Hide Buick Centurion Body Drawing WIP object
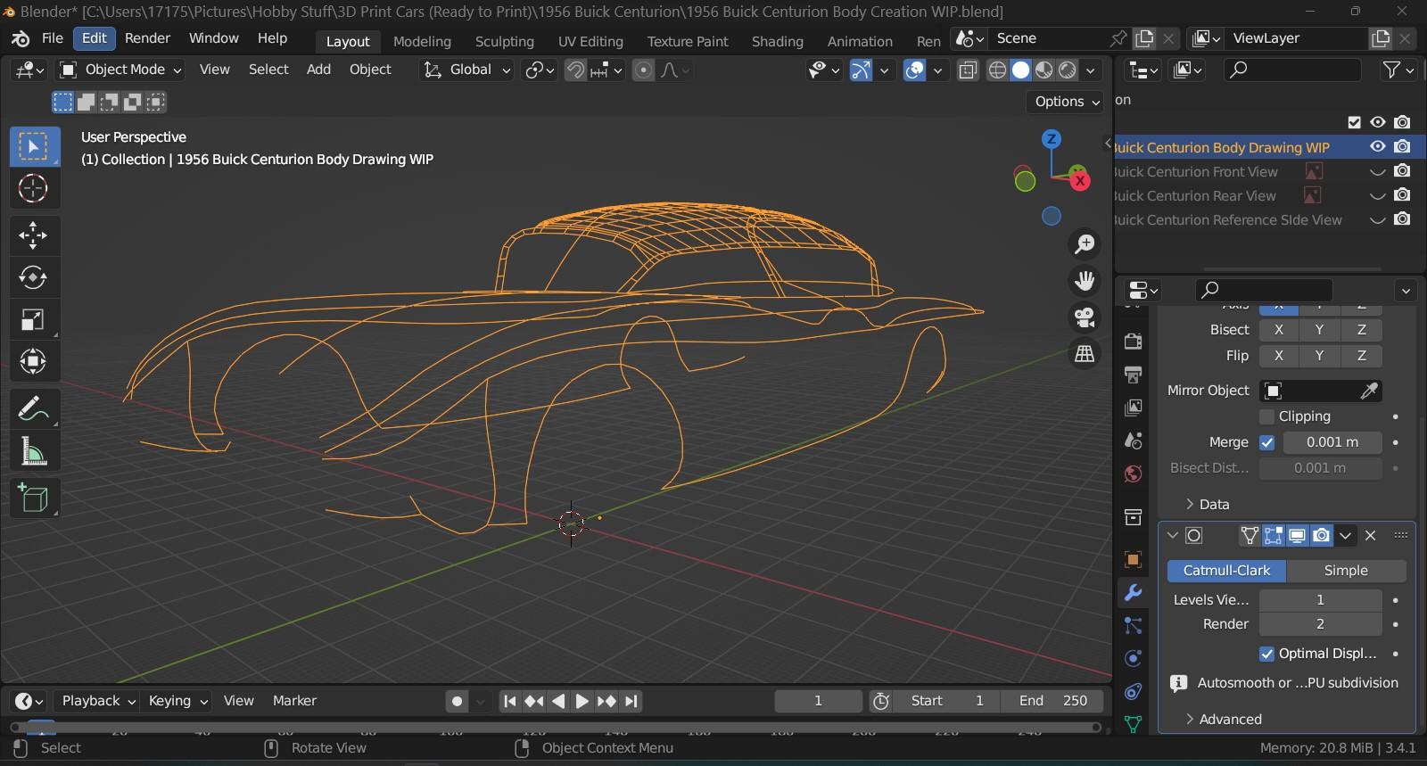 click(x=1378, y=147)
